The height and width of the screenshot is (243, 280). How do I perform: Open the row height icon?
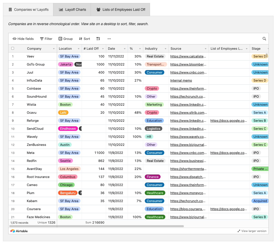point(98,39)
